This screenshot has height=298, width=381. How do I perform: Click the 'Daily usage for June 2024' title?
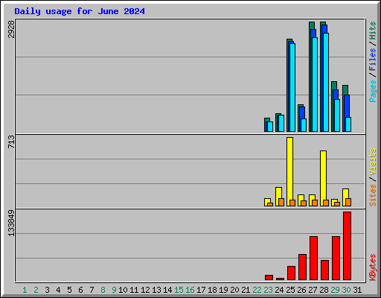coord(80,12)
